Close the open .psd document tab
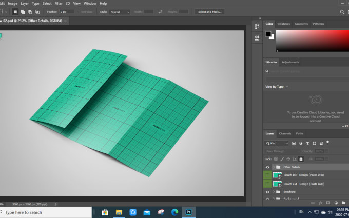The height and width of the screenshot is (218, 349). 66,21
